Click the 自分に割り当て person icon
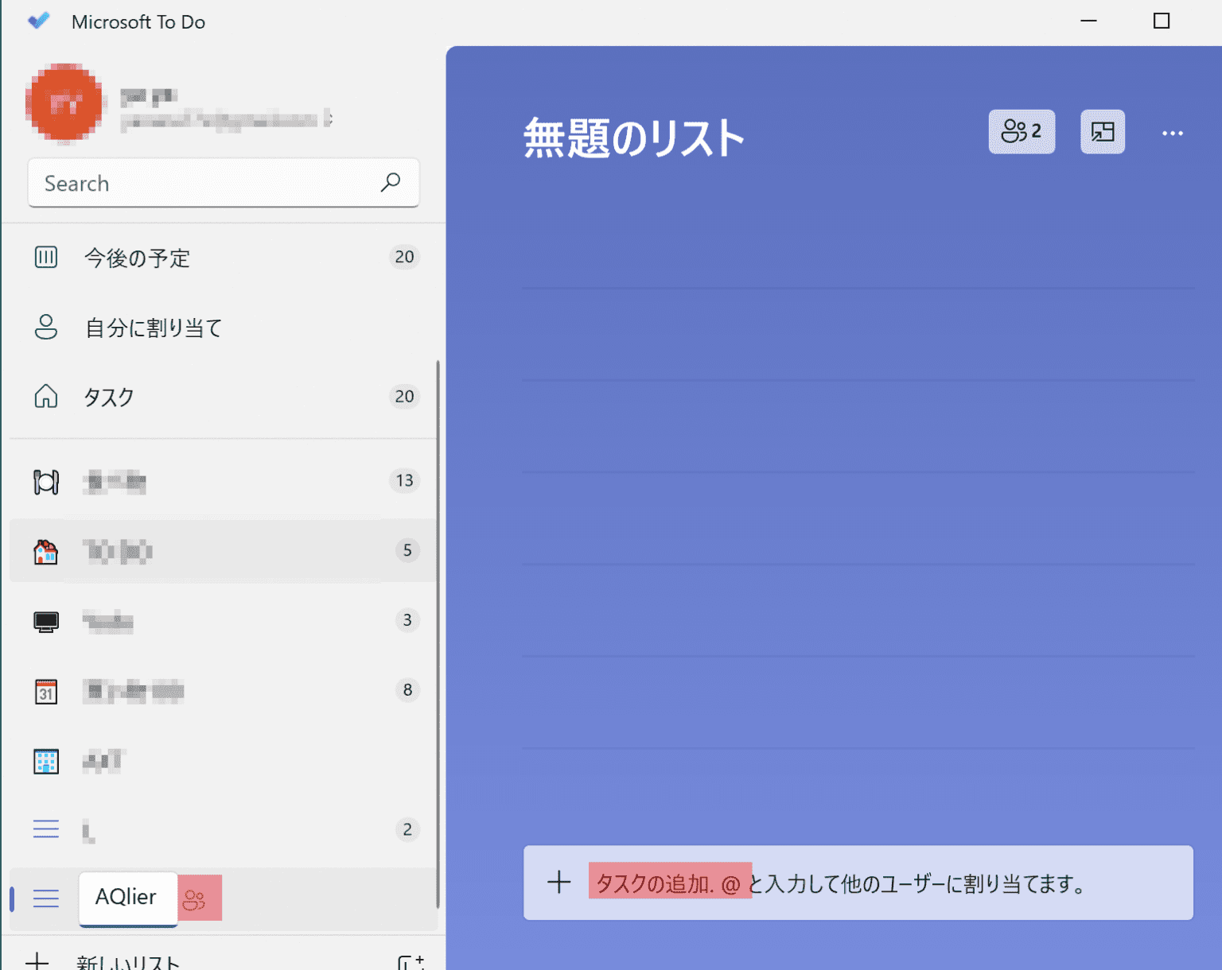Viewport: 1222px width, 970px height. (45, 328)
